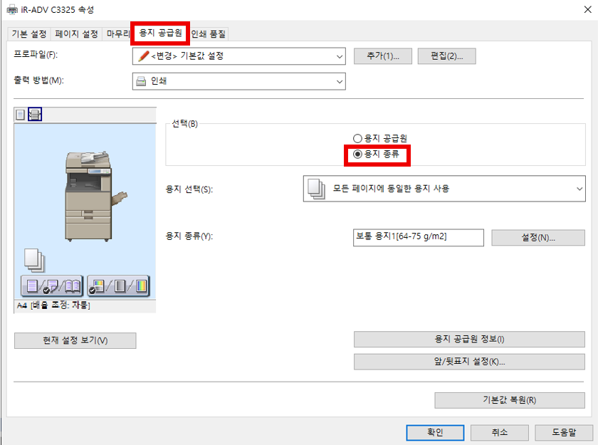Select the 용지 공급원 radio button
The height and width of the screenshot is (445, 598).
[358, 138]
